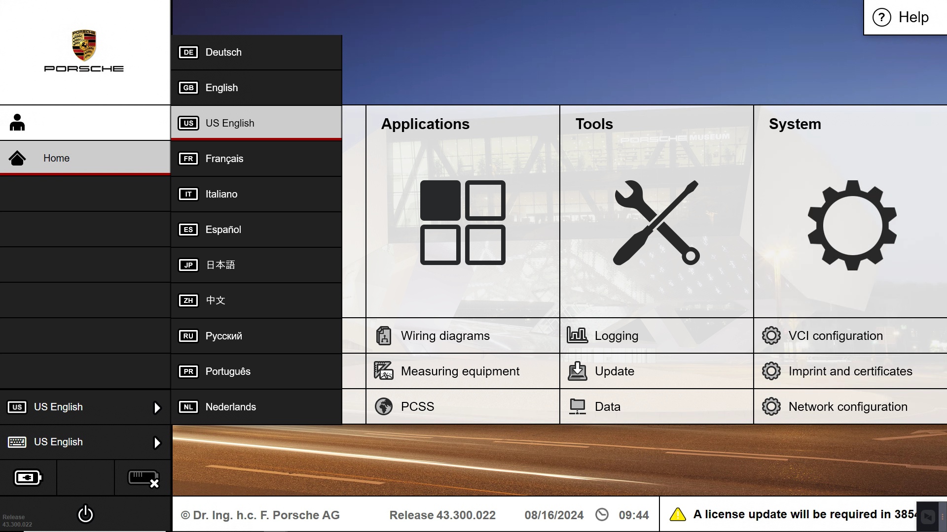This screenshot has height=532, width=947.
Task: Click the power shutdown icon
Action: (x=85, y=514)
